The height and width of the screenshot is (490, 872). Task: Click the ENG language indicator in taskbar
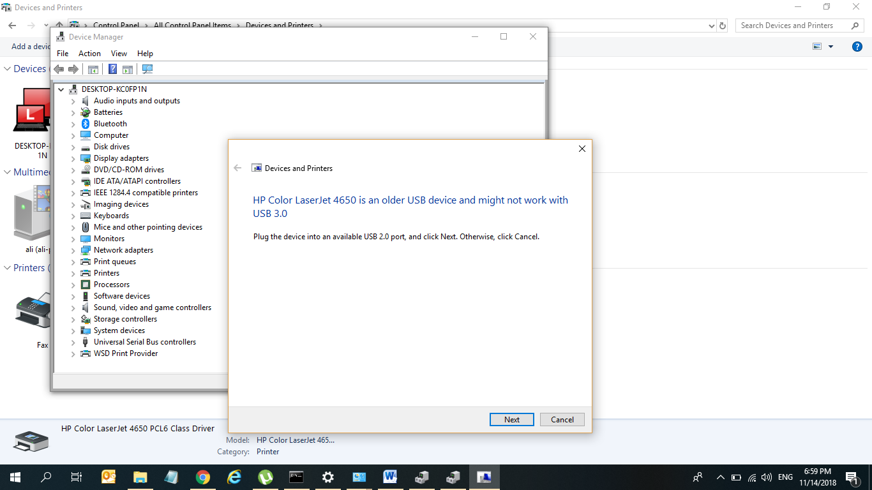pyautogui.click(x=785, y=477)
